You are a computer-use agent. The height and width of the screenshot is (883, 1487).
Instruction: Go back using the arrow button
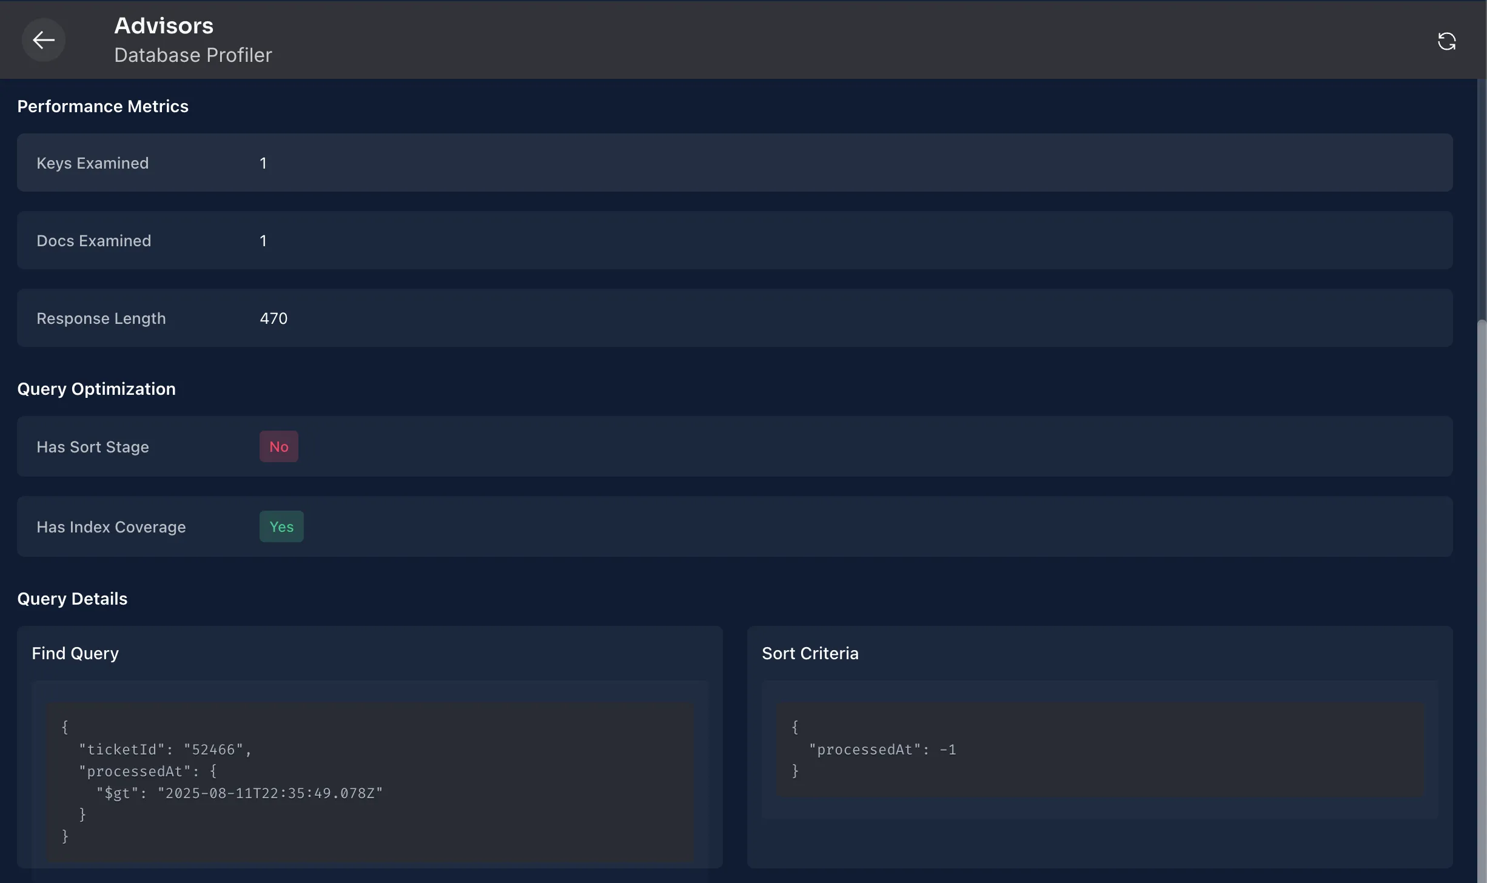(x=44, y=40)
